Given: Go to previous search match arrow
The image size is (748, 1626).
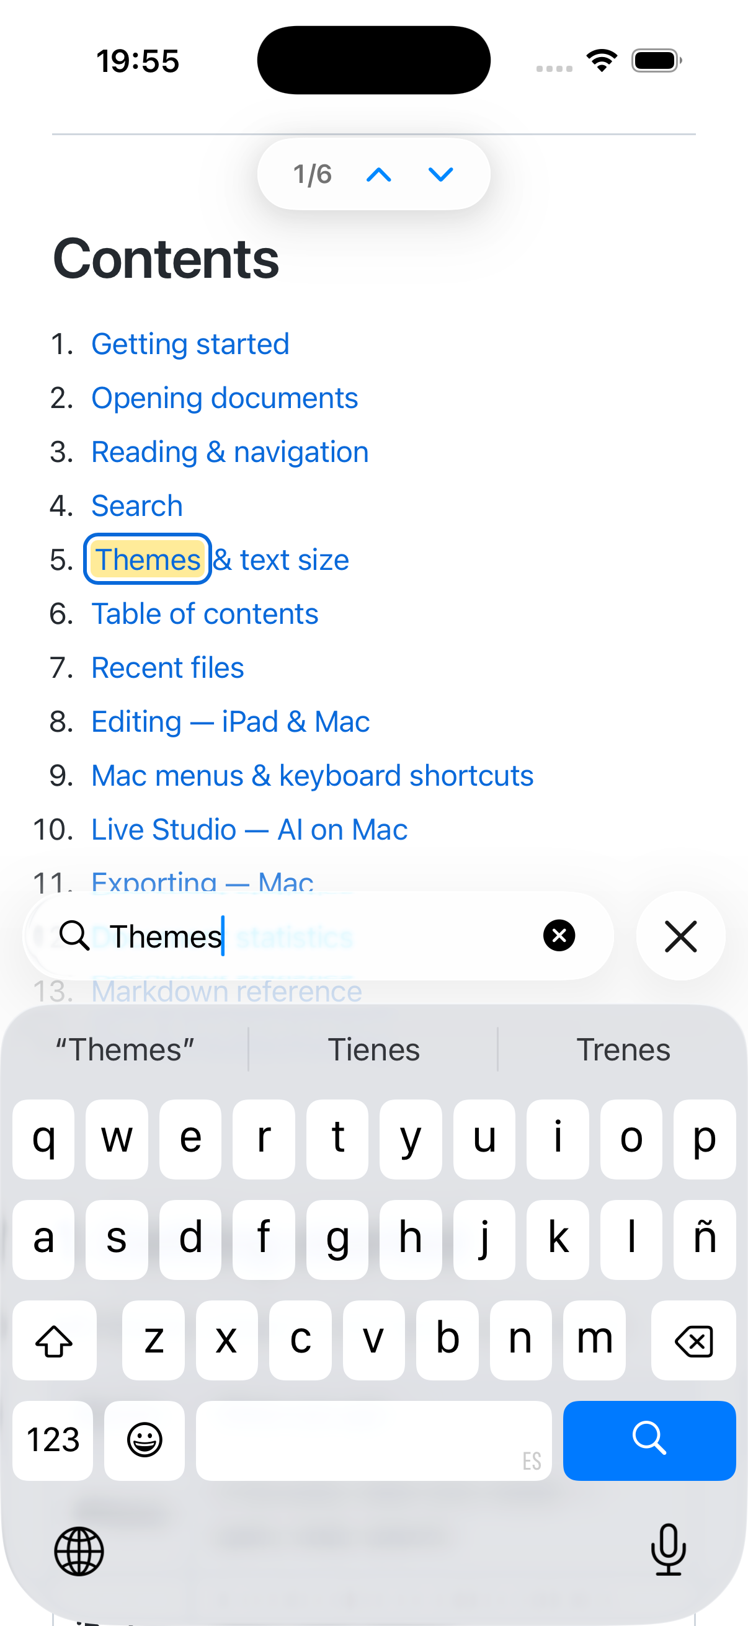Looking at the screenshot, I should pyautogui.click(x=379, y=175).
